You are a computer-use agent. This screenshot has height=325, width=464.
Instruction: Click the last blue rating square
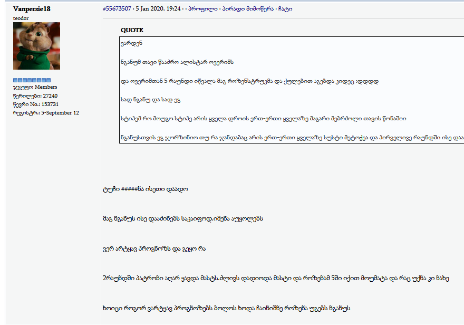tap(47, 80)
